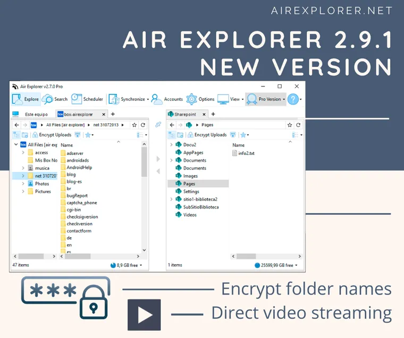Click 'net 31072013' breadcrumb
Viewport: 404px width, 338px height.
(106, 125)
